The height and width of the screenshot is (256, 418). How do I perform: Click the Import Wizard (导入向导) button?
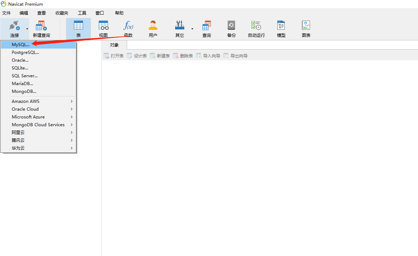(x=208, y=56)
